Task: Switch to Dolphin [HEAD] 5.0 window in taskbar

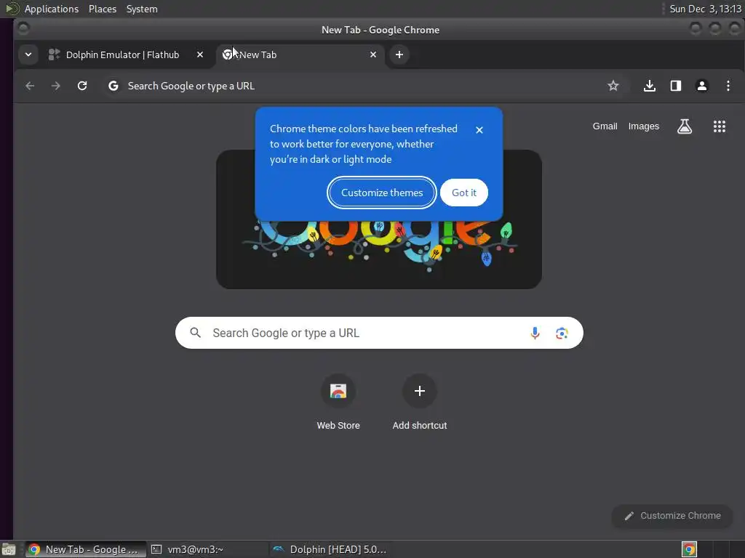Action: coord(330,549)
